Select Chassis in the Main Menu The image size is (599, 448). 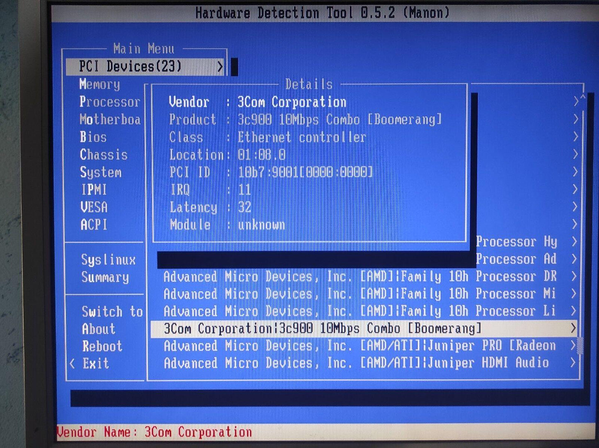(104, 155)
